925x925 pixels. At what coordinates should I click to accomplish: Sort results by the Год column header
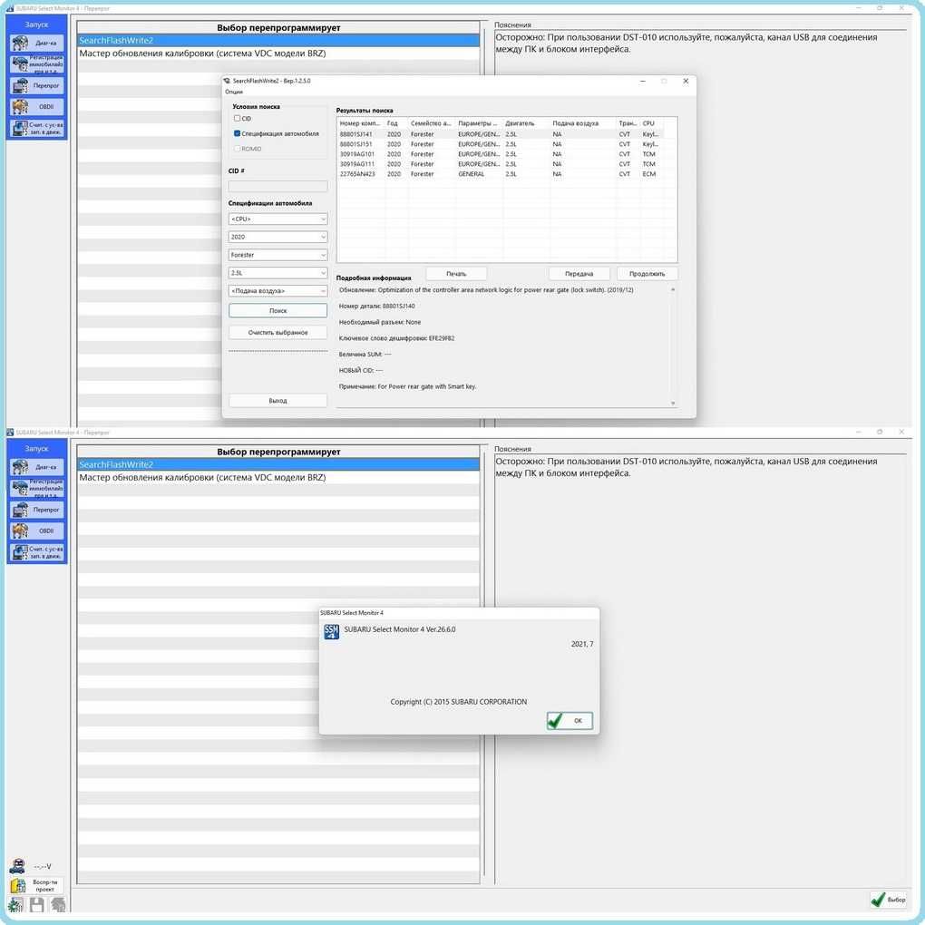(x=395, y=123)
